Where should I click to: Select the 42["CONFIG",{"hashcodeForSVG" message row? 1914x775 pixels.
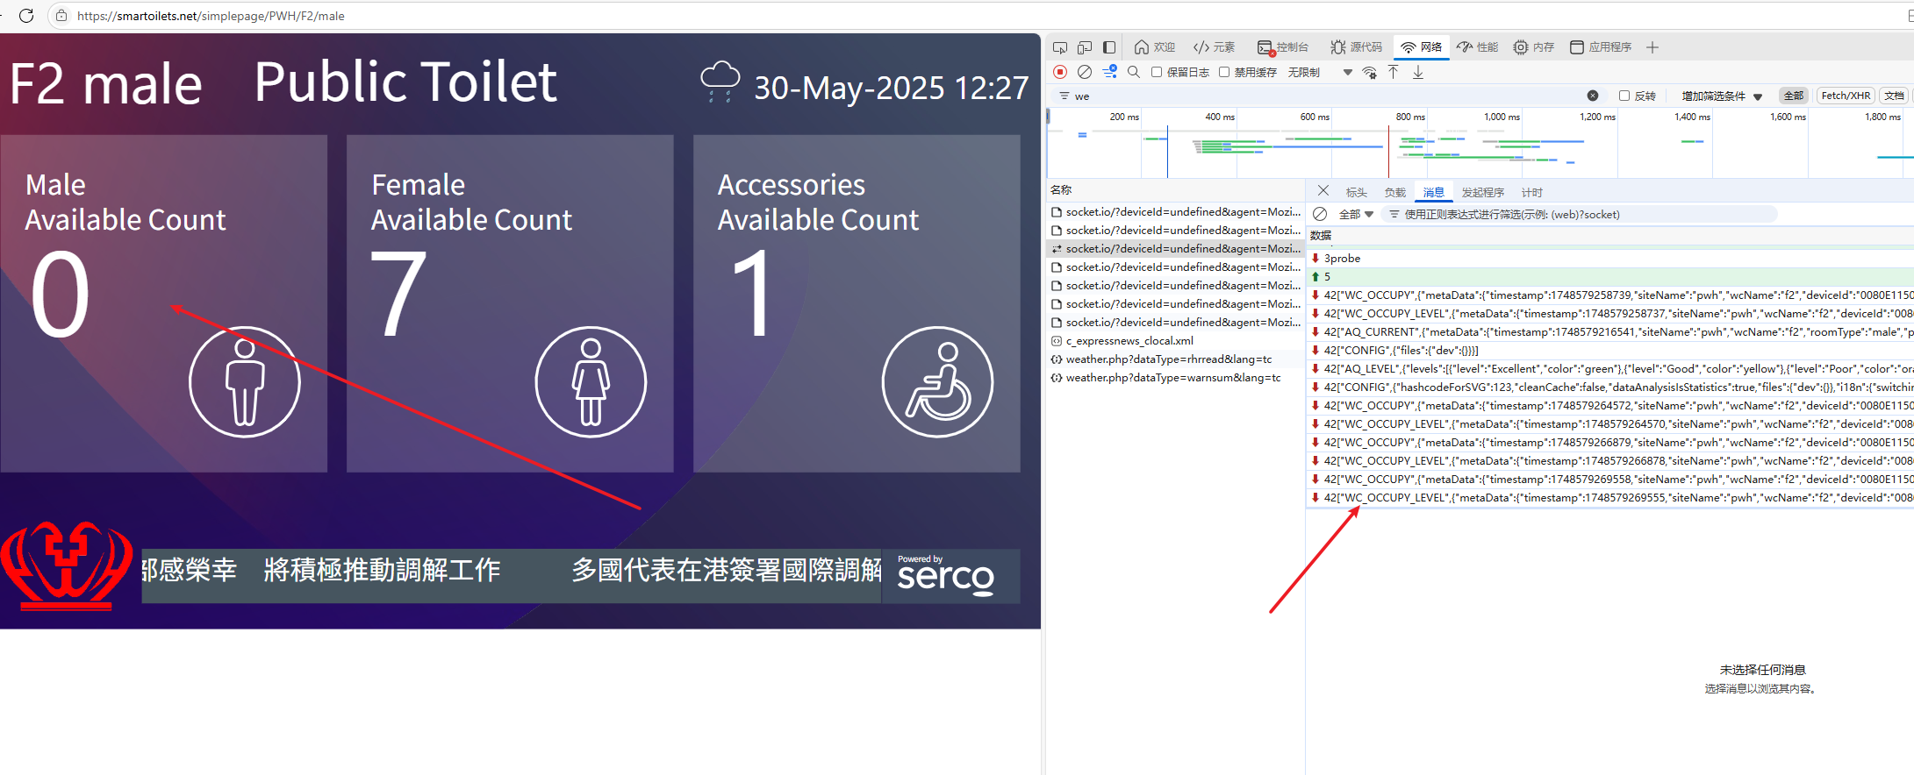coord(1610,387)
